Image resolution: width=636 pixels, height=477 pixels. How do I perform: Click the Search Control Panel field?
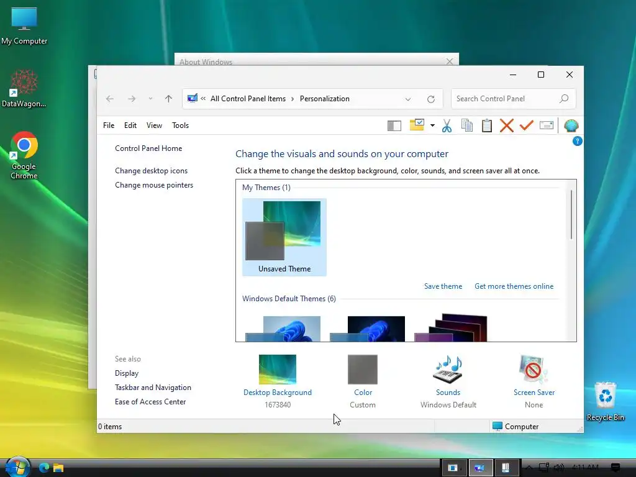click(x=513, y=99)
